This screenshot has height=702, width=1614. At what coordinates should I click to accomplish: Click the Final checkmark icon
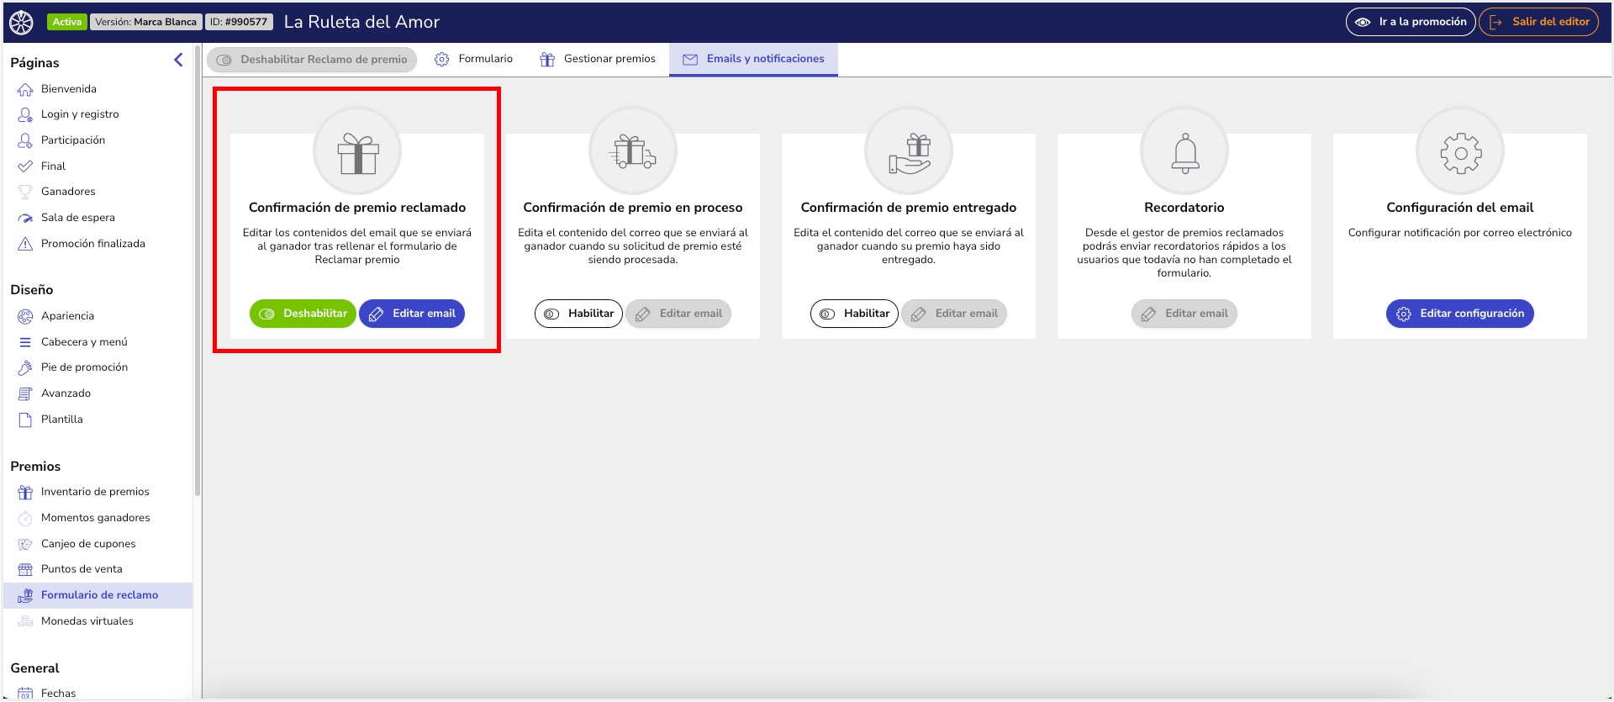tap(25, 166)
